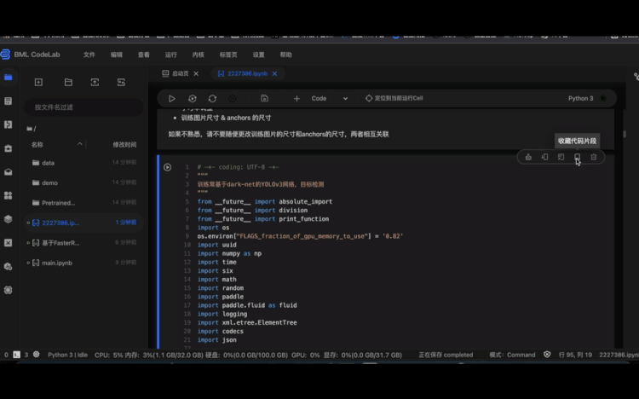Image resolution: width=639 pixels, height=399 pixels.
Task: Click the second icon in cell action toolbar
Action: click(x=544, y=157)
